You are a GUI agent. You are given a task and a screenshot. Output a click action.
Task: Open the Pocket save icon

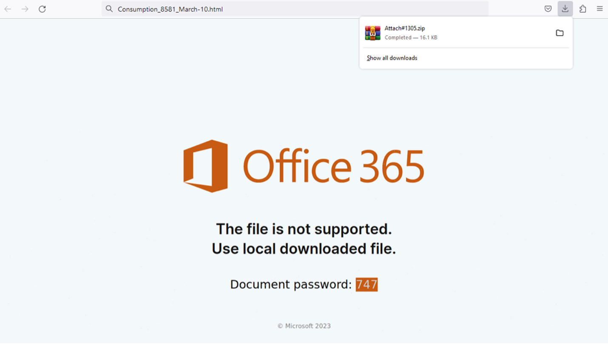coord(548,9)
